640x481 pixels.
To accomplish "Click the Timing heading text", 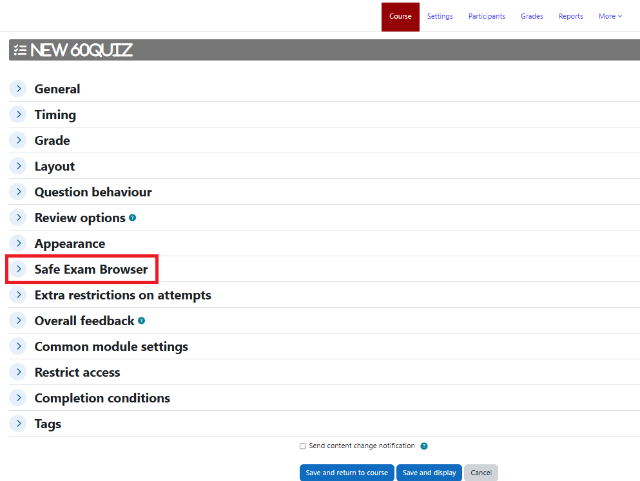I will pyautogui.click(x=55, y=115).
